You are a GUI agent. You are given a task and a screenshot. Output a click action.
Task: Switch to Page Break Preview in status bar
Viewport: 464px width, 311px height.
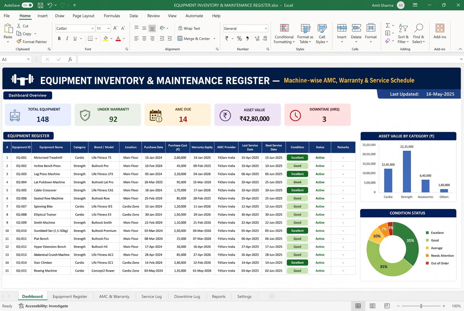(x=387, y=306)
